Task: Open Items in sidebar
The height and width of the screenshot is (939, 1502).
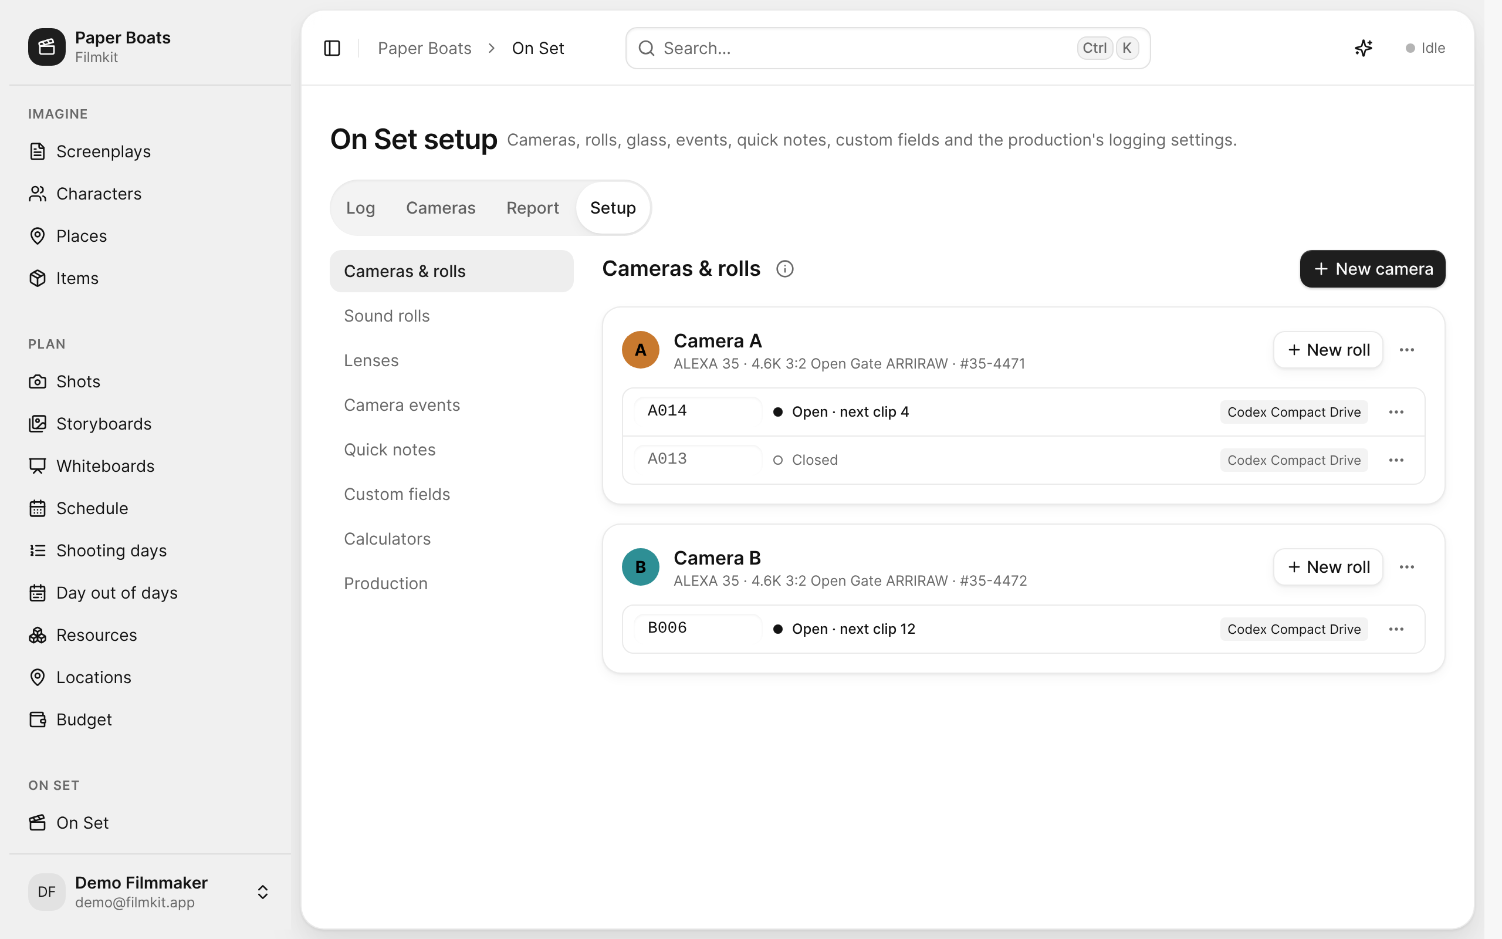Action: pyautogui.click(x=150, y=278)
